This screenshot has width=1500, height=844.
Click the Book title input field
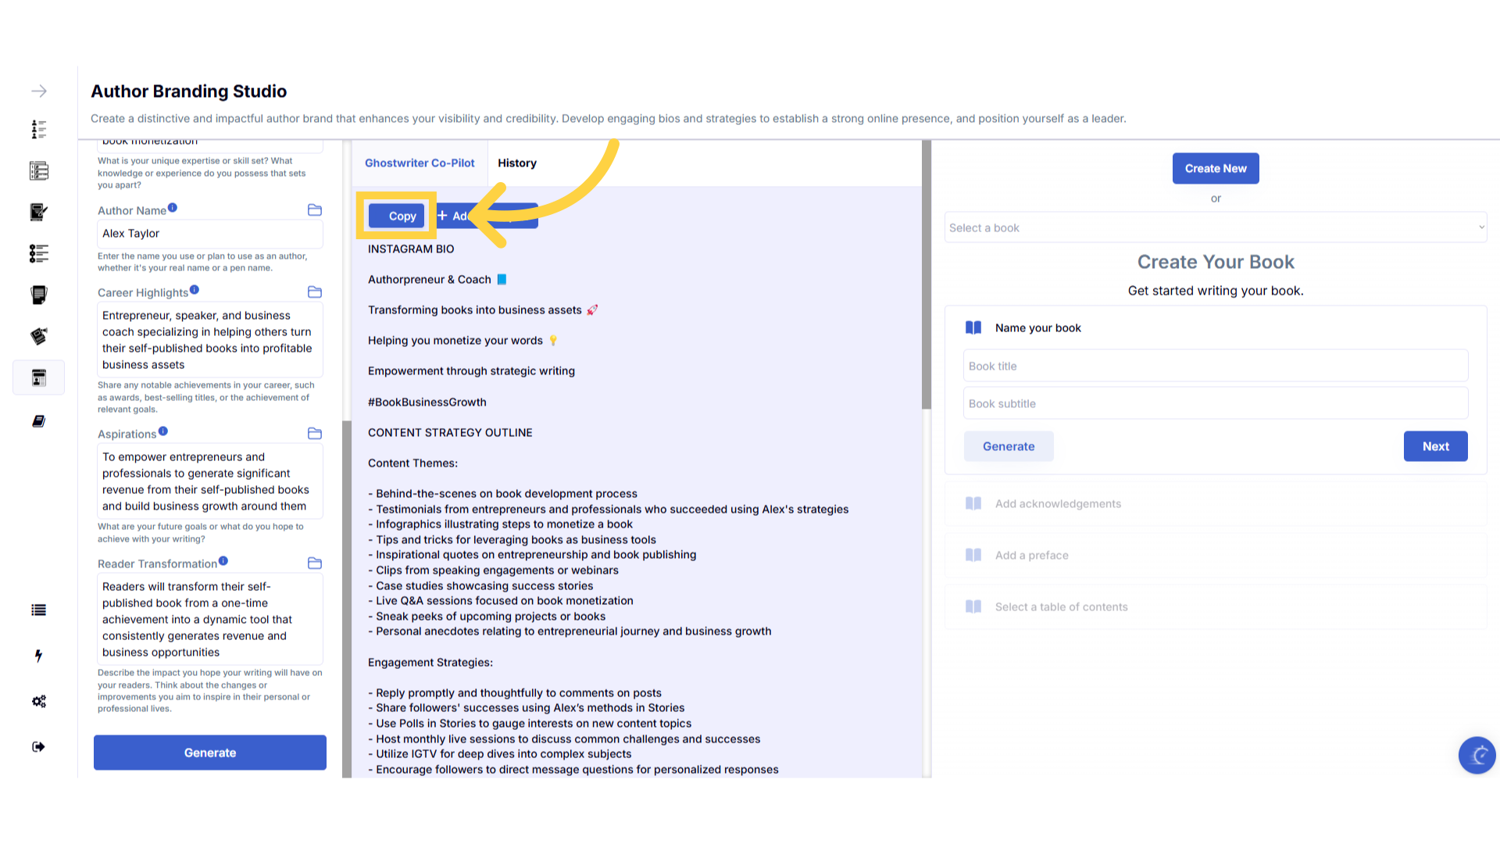tap(1215, 367)
